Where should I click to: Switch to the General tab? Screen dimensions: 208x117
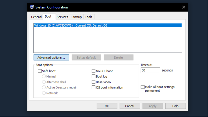click(36, 17)
